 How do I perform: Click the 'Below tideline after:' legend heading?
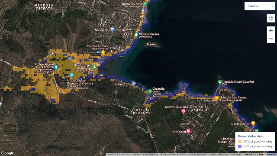[251, 136]
